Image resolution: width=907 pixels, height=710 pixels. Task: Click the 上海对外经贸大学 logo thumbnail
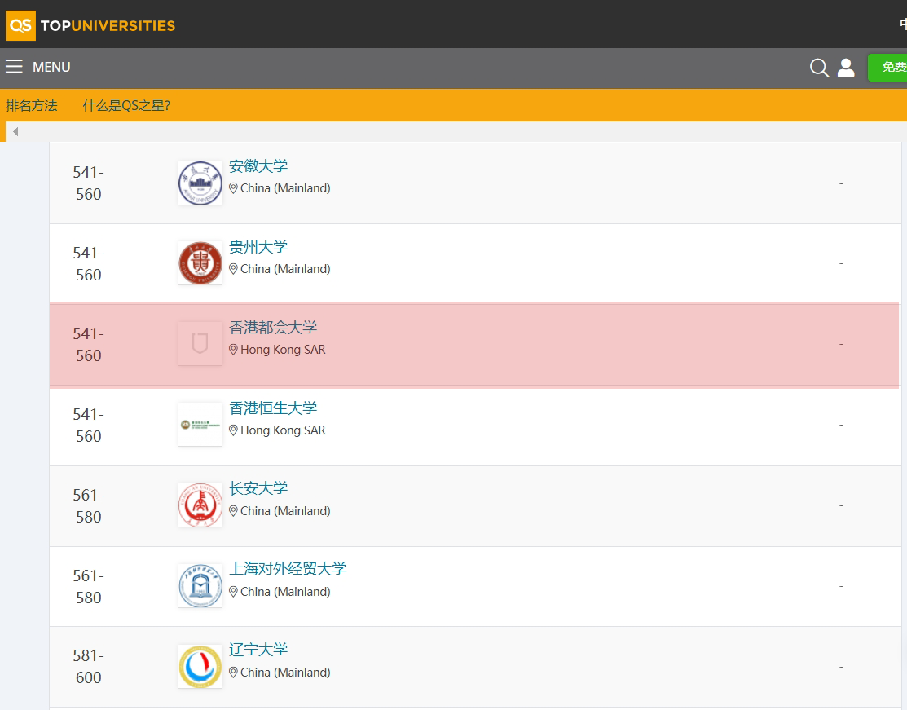(x=200, y=585)
